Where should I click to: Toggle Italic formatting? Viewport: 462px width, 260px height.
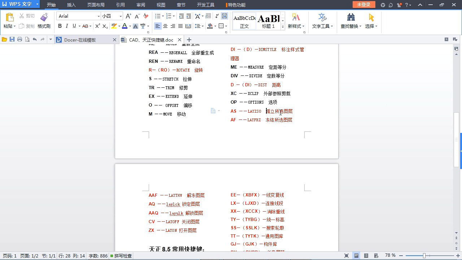click(x=67, y=26)
